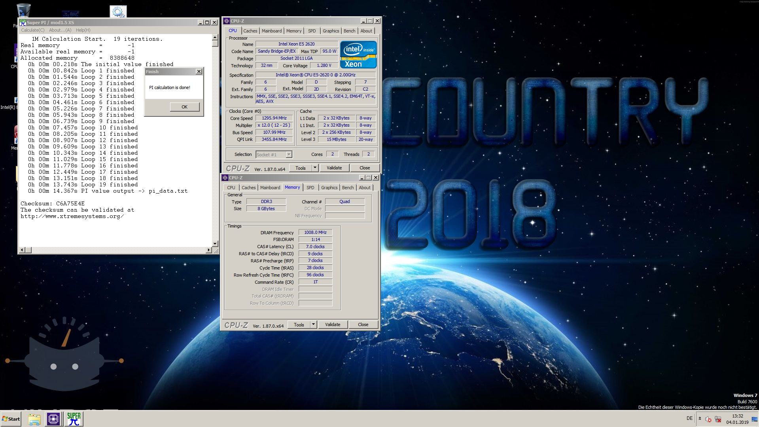Click Validate in lower CPU-Z window

point(333,325)
